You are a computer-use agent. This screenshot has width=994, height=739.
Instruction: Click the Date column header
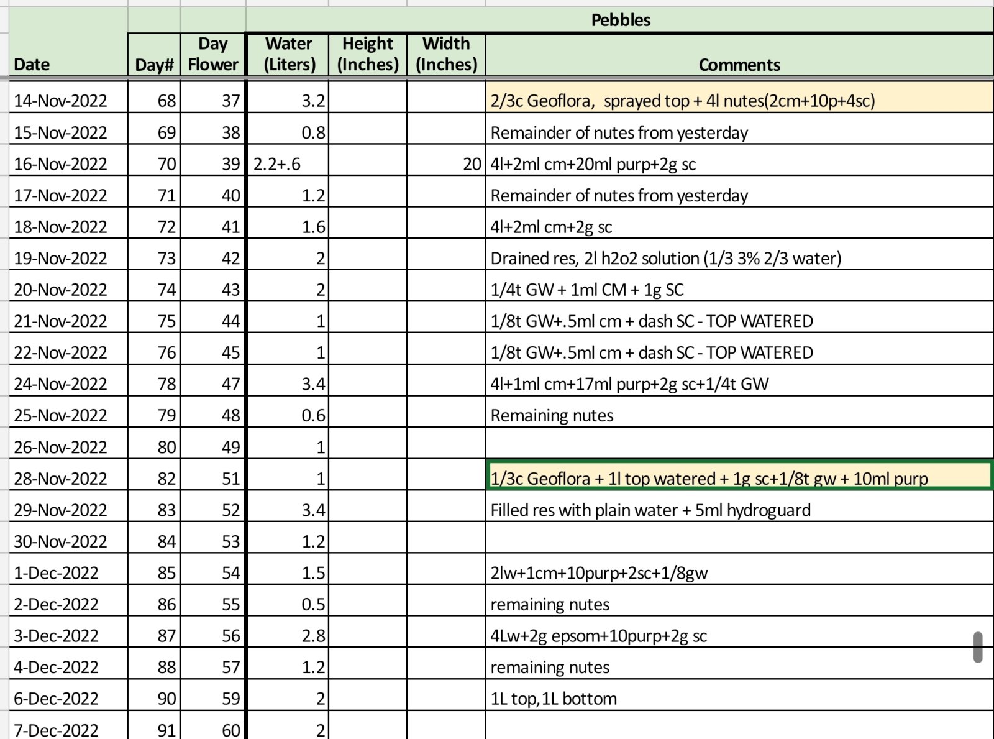coord(68,42)
